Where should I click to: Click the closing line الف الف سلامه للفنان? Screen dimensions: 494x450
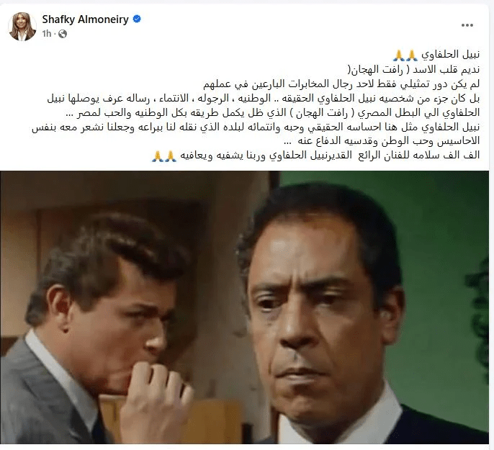click(330, 156)
